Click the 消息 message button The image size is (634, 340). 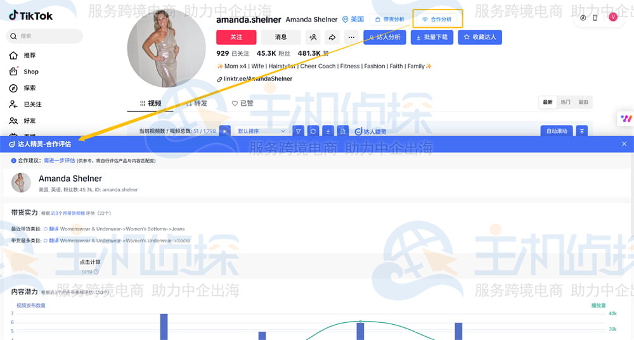(x=281, y=37)
